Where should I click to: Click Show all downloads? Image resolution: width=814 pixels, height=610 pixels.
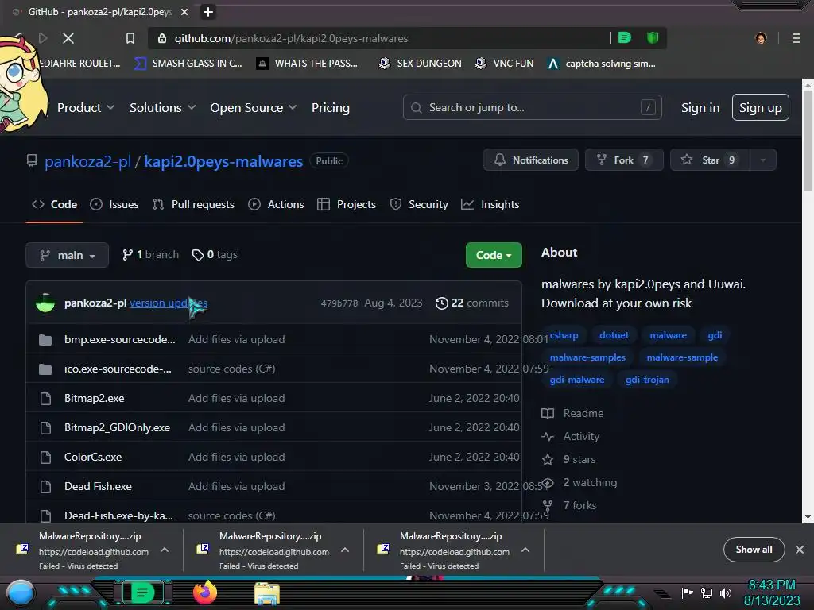pyautogui.click(x=754, y=550)
